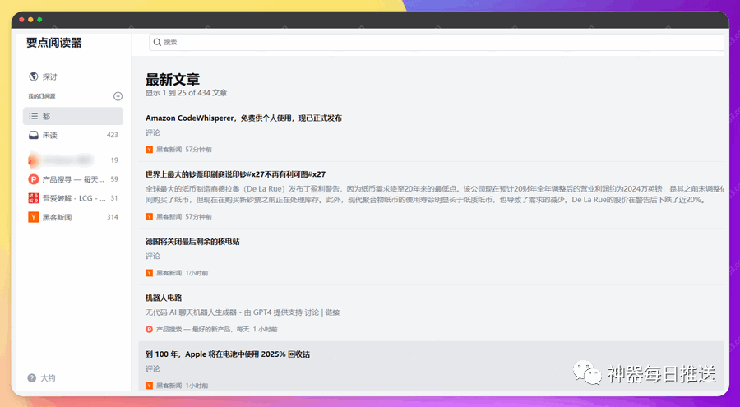
Task: Click 产品搜索 — 最好的新产品 source label
Action: coord(203,329)
